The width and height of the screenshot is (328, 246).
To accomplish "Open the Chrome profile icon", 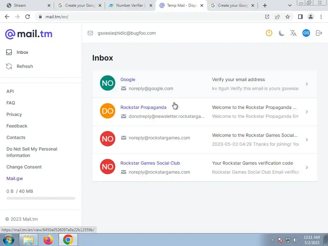I will [311, 17].
